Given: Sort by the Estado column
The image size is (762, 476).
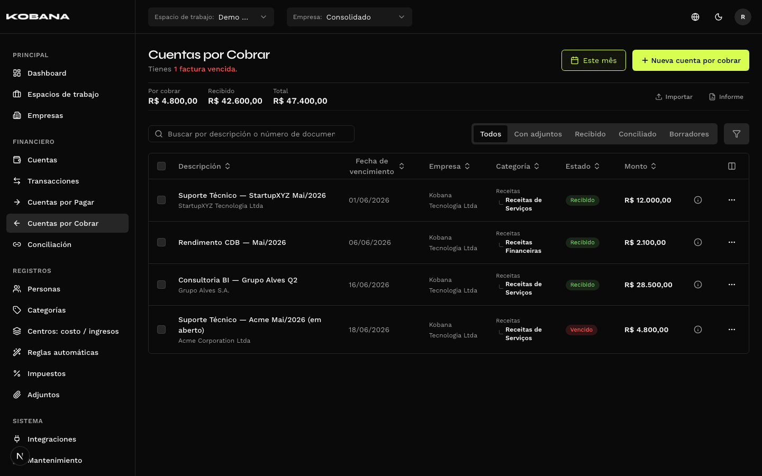Looking at the screenshot, I should click(583, 166).
